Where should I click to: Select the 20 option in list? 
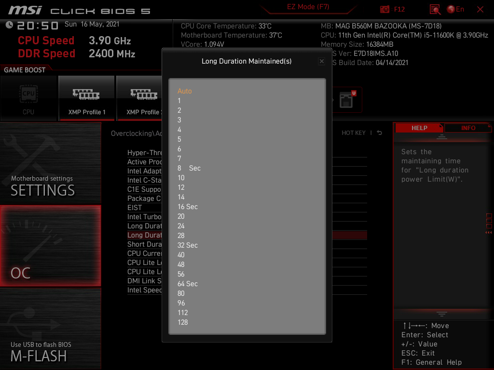181,216
